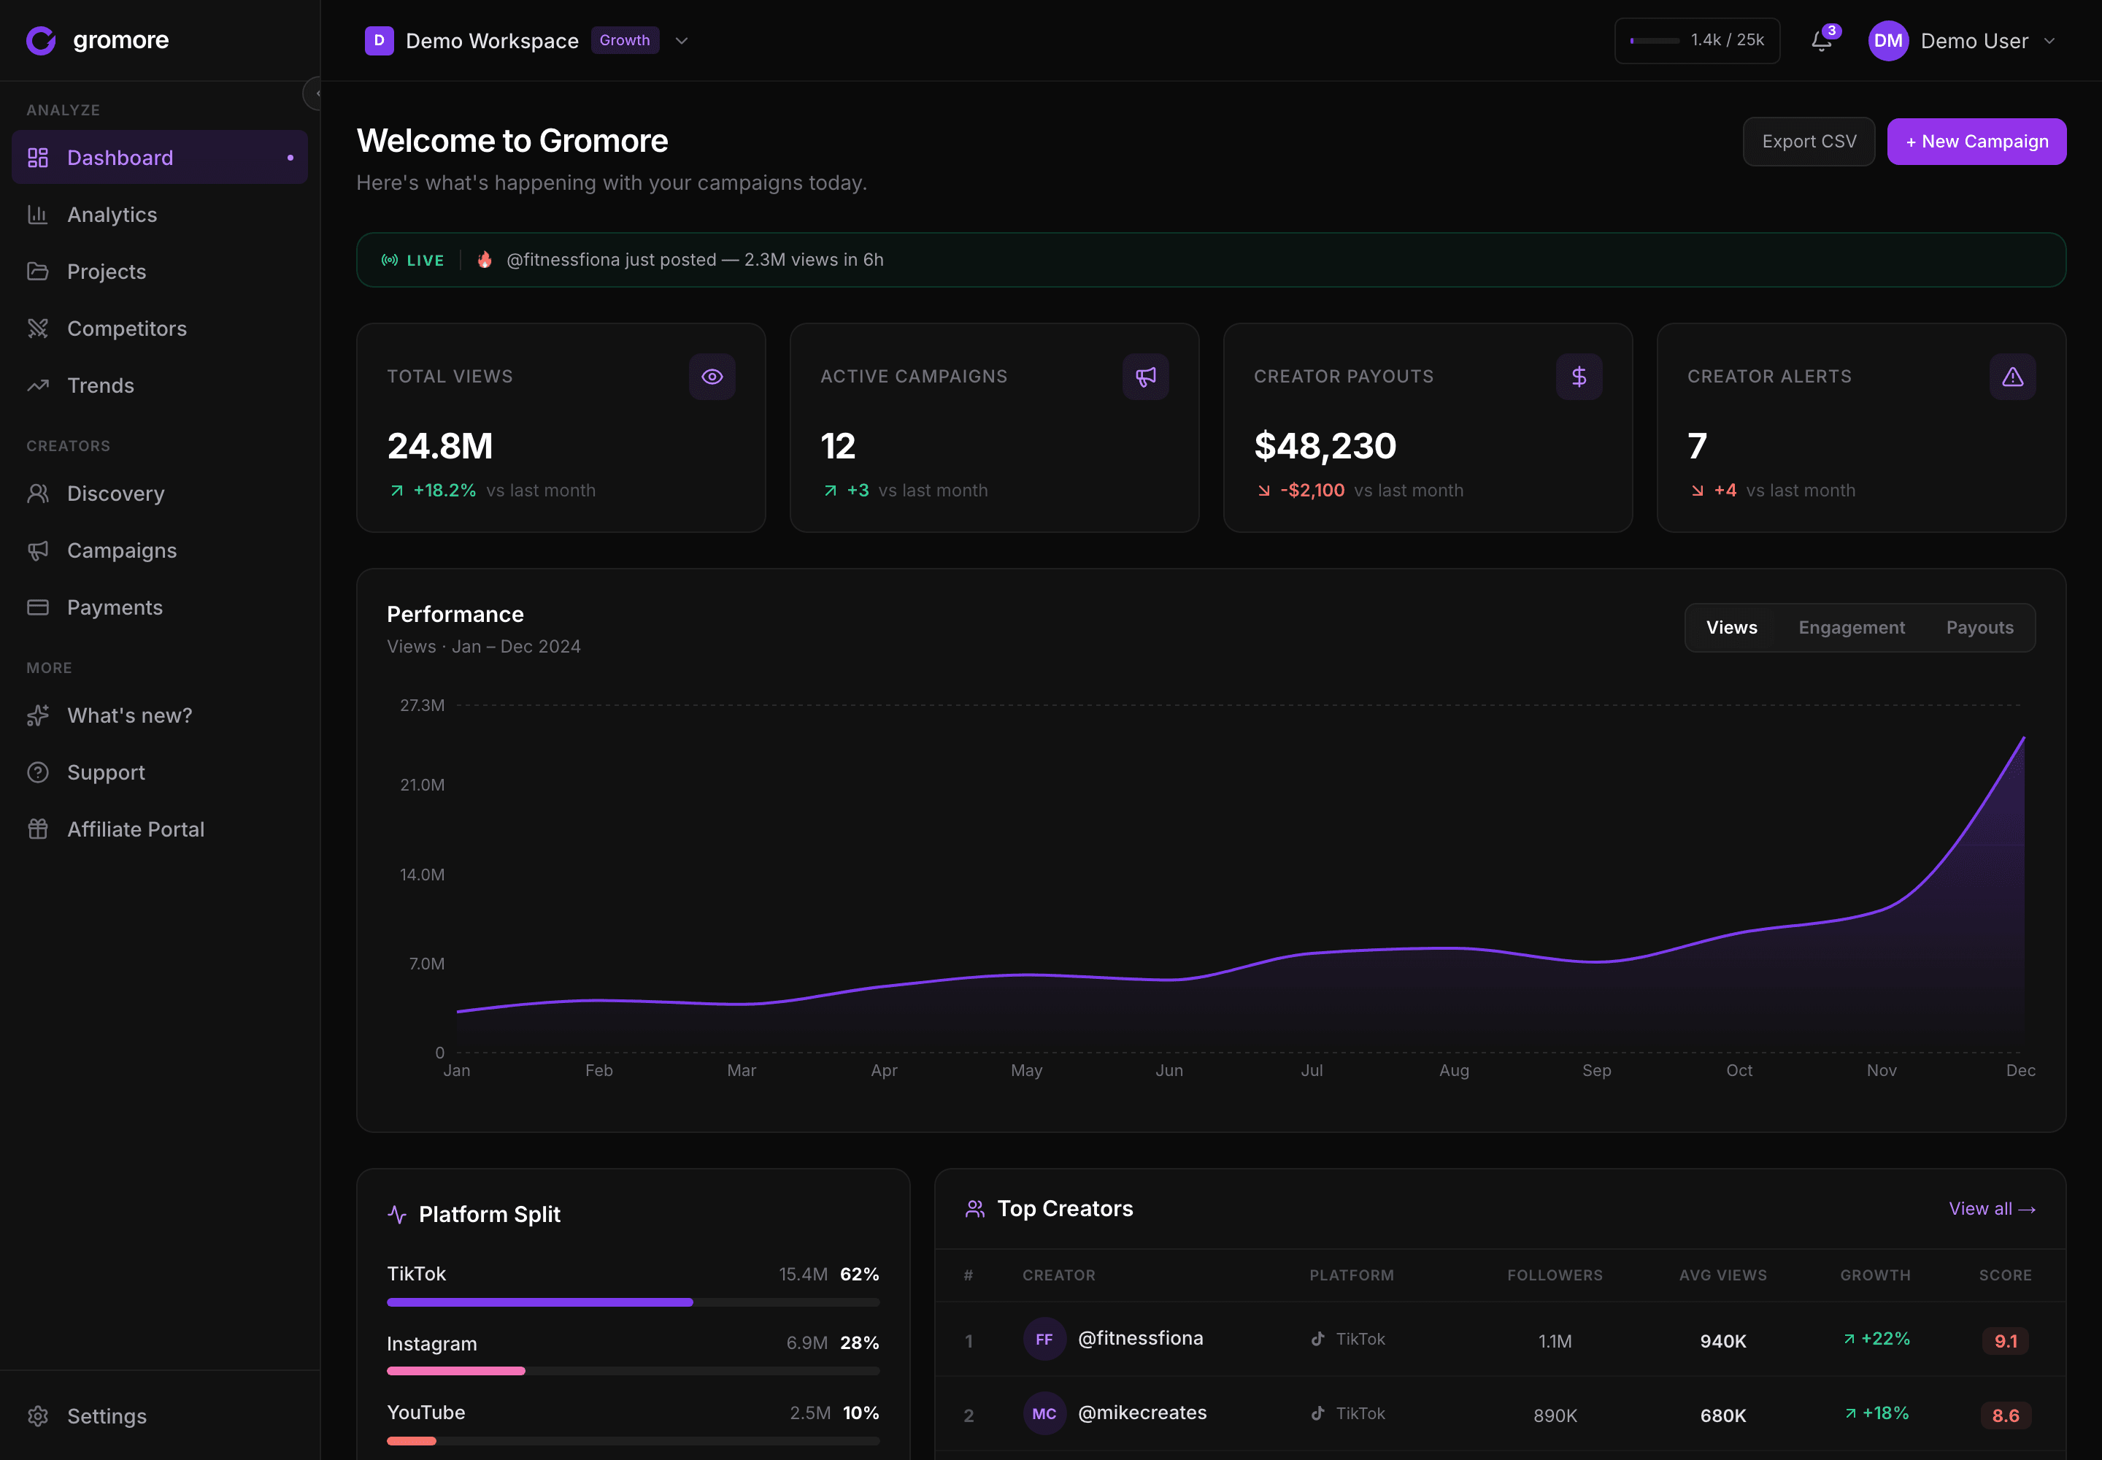Viewport: 2102px width, 1460px height.
Task: Open notifications bell with 3 badge
Action: tap(1822, 40)
